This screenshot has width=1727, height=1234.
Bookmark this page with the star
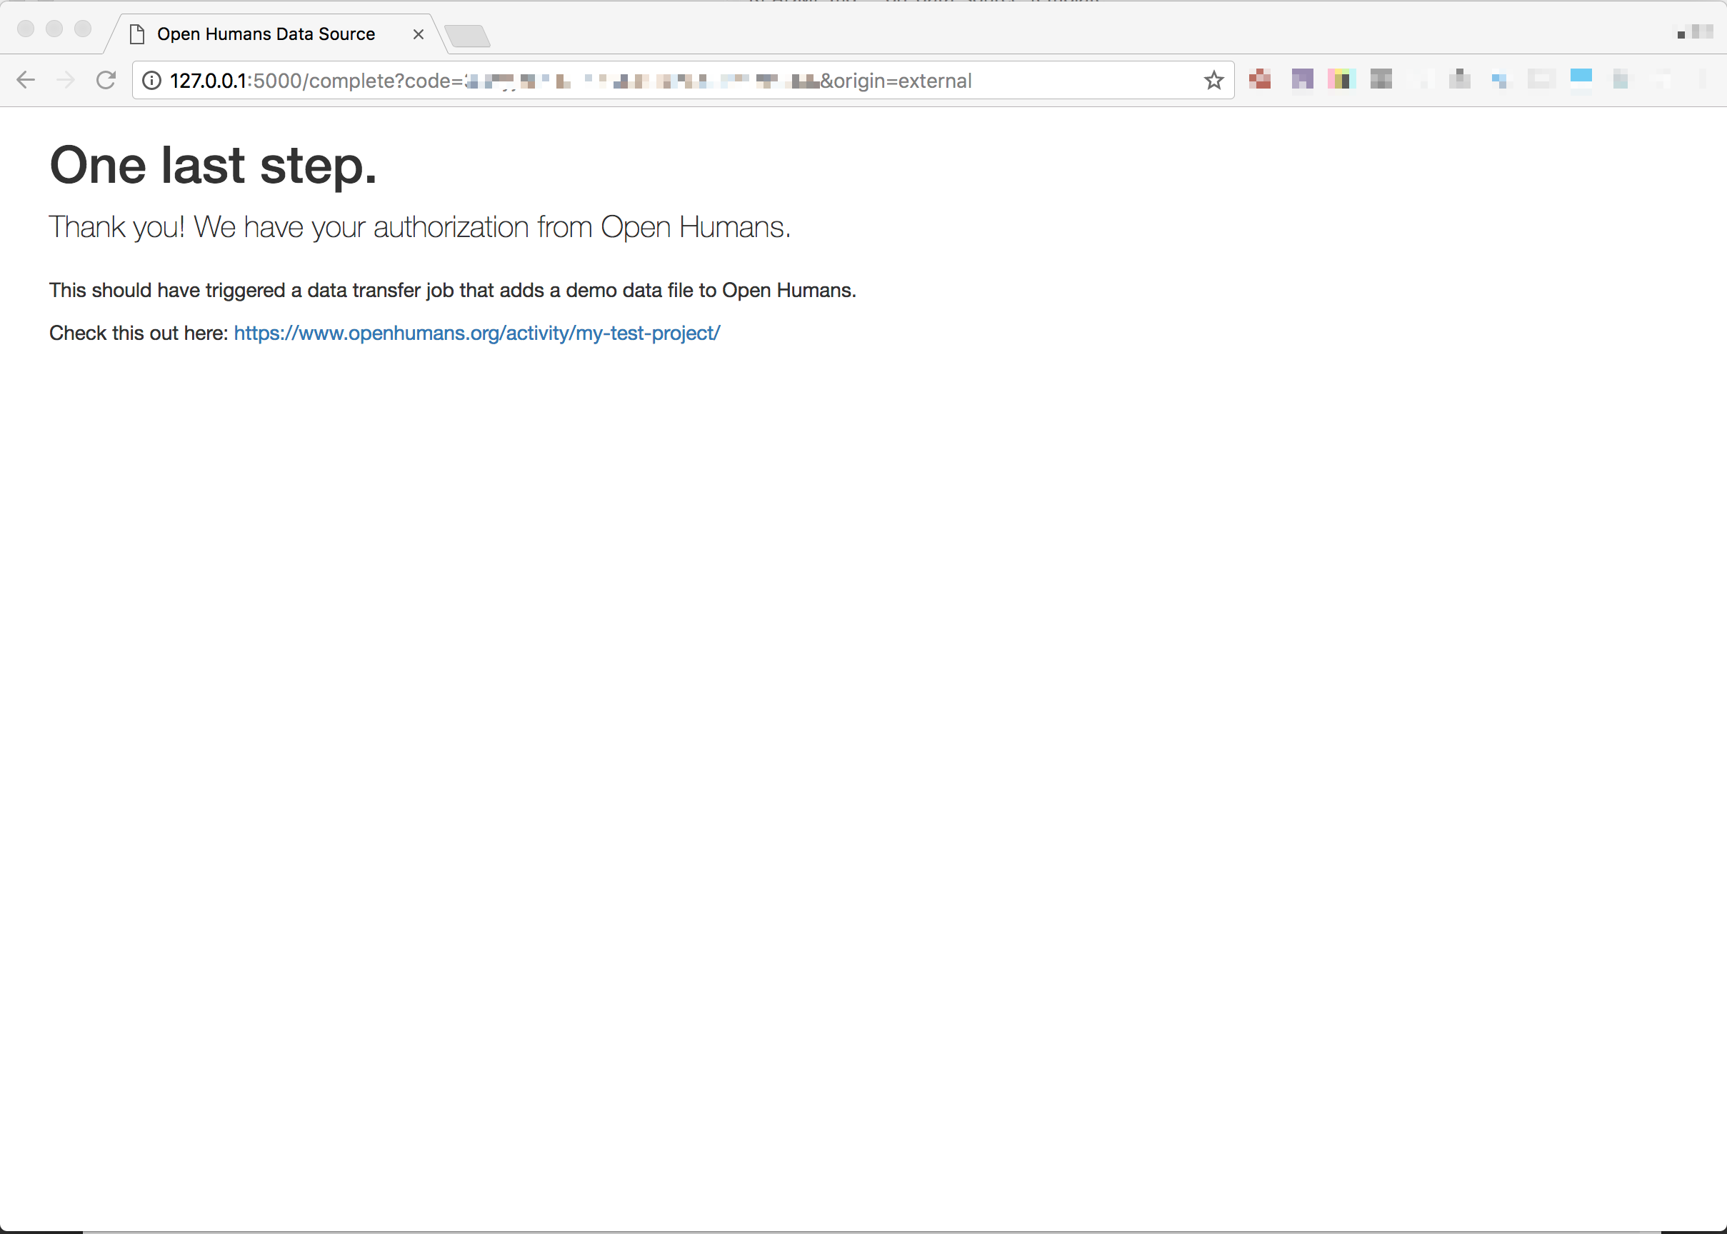(1213, 81)
